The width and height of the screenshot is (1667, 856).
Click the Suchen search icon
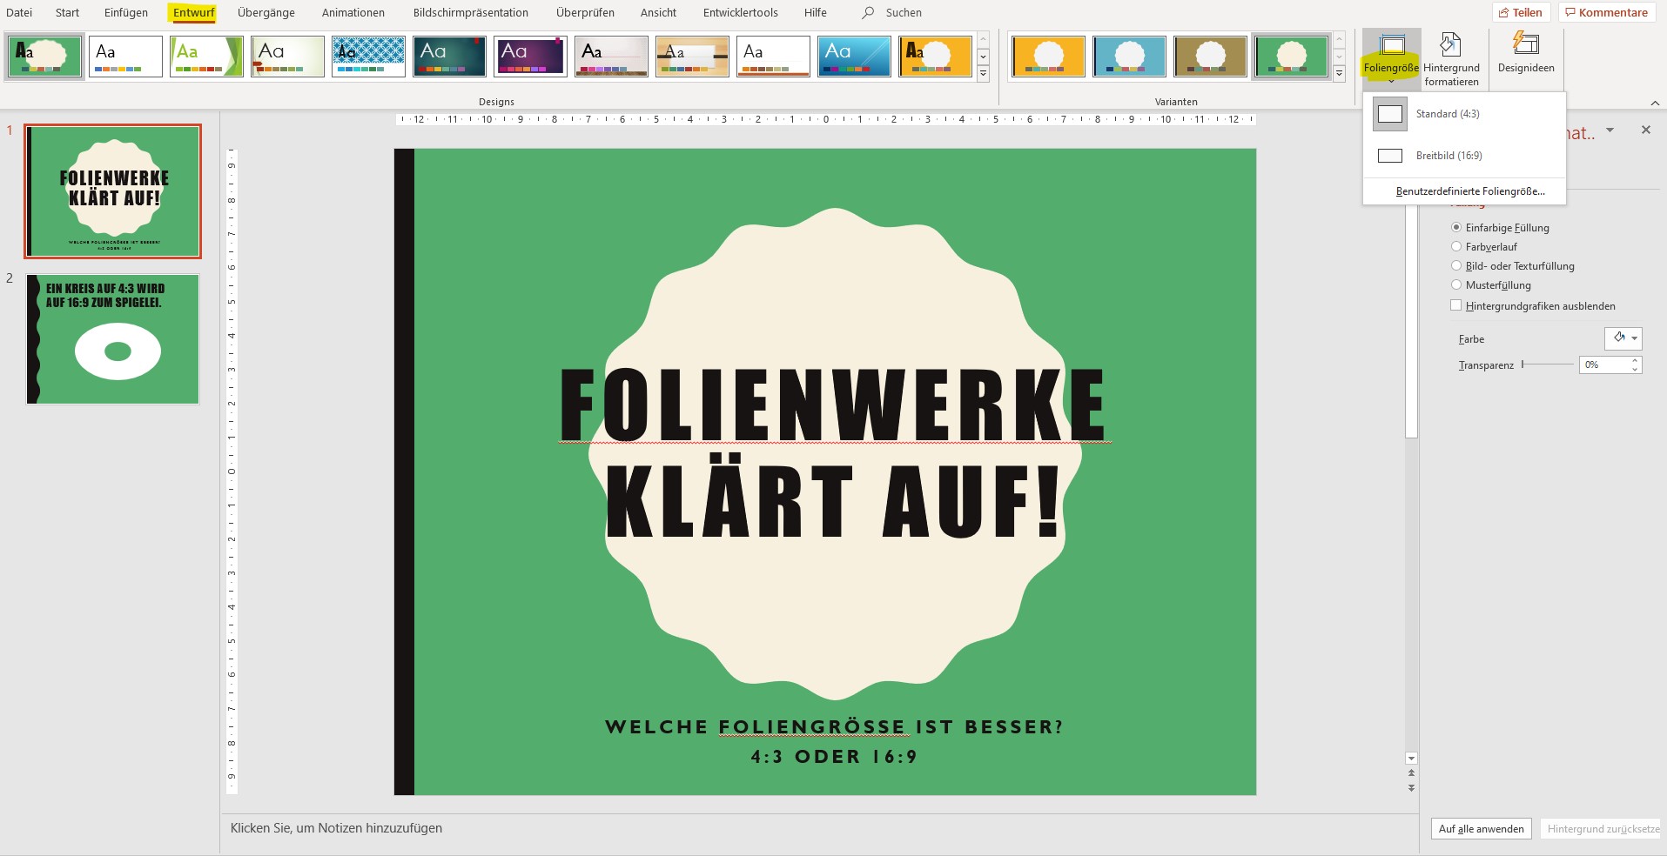tap(868, 13)
